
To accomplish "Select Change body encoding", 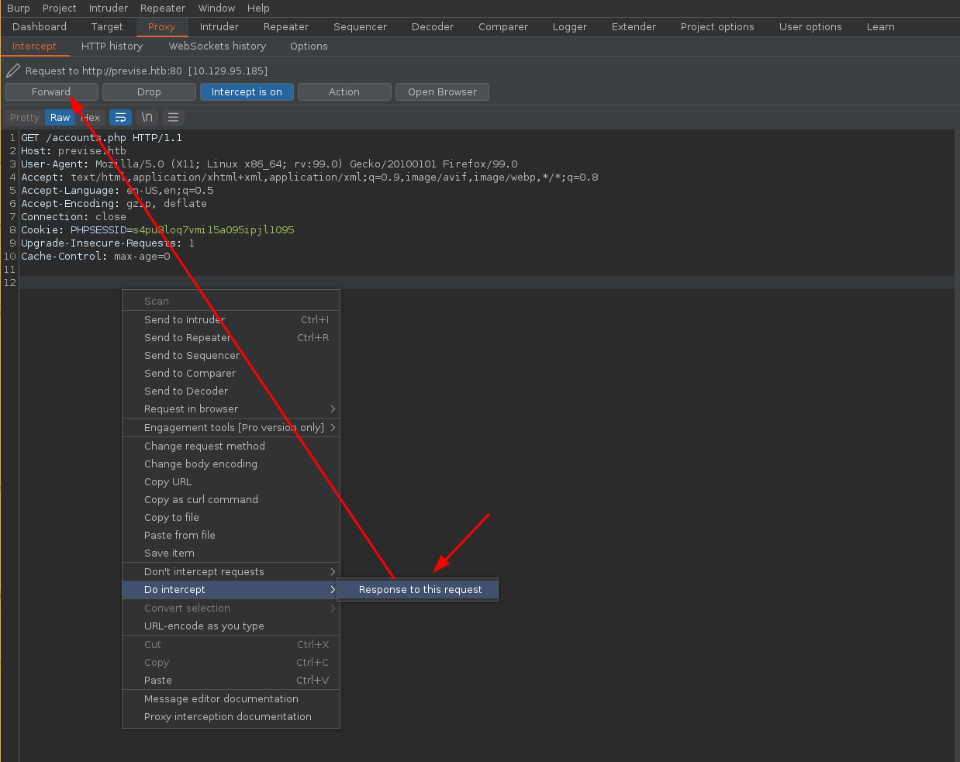I will (x=231, y=464).
